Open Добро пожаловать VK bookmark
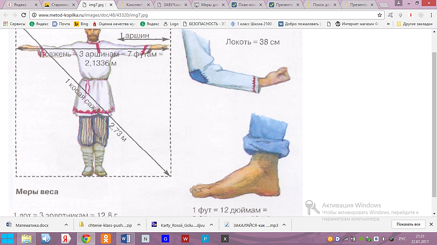The height and width of the screenshot is (245, 437). click(300, 24)
